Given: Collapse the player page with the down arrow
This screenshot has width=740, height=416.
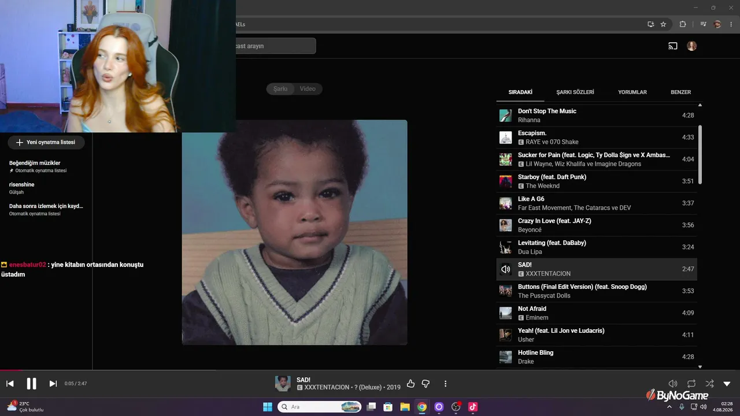Looking at the screenshot, I should [x=727, y=384].
